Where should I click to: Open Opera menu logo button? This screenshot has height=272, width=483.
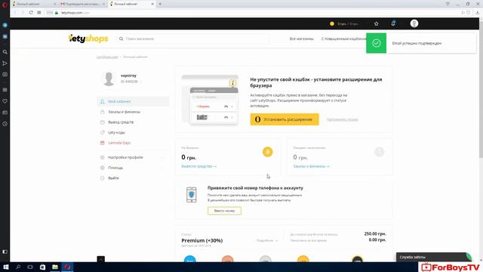(5, 5)
